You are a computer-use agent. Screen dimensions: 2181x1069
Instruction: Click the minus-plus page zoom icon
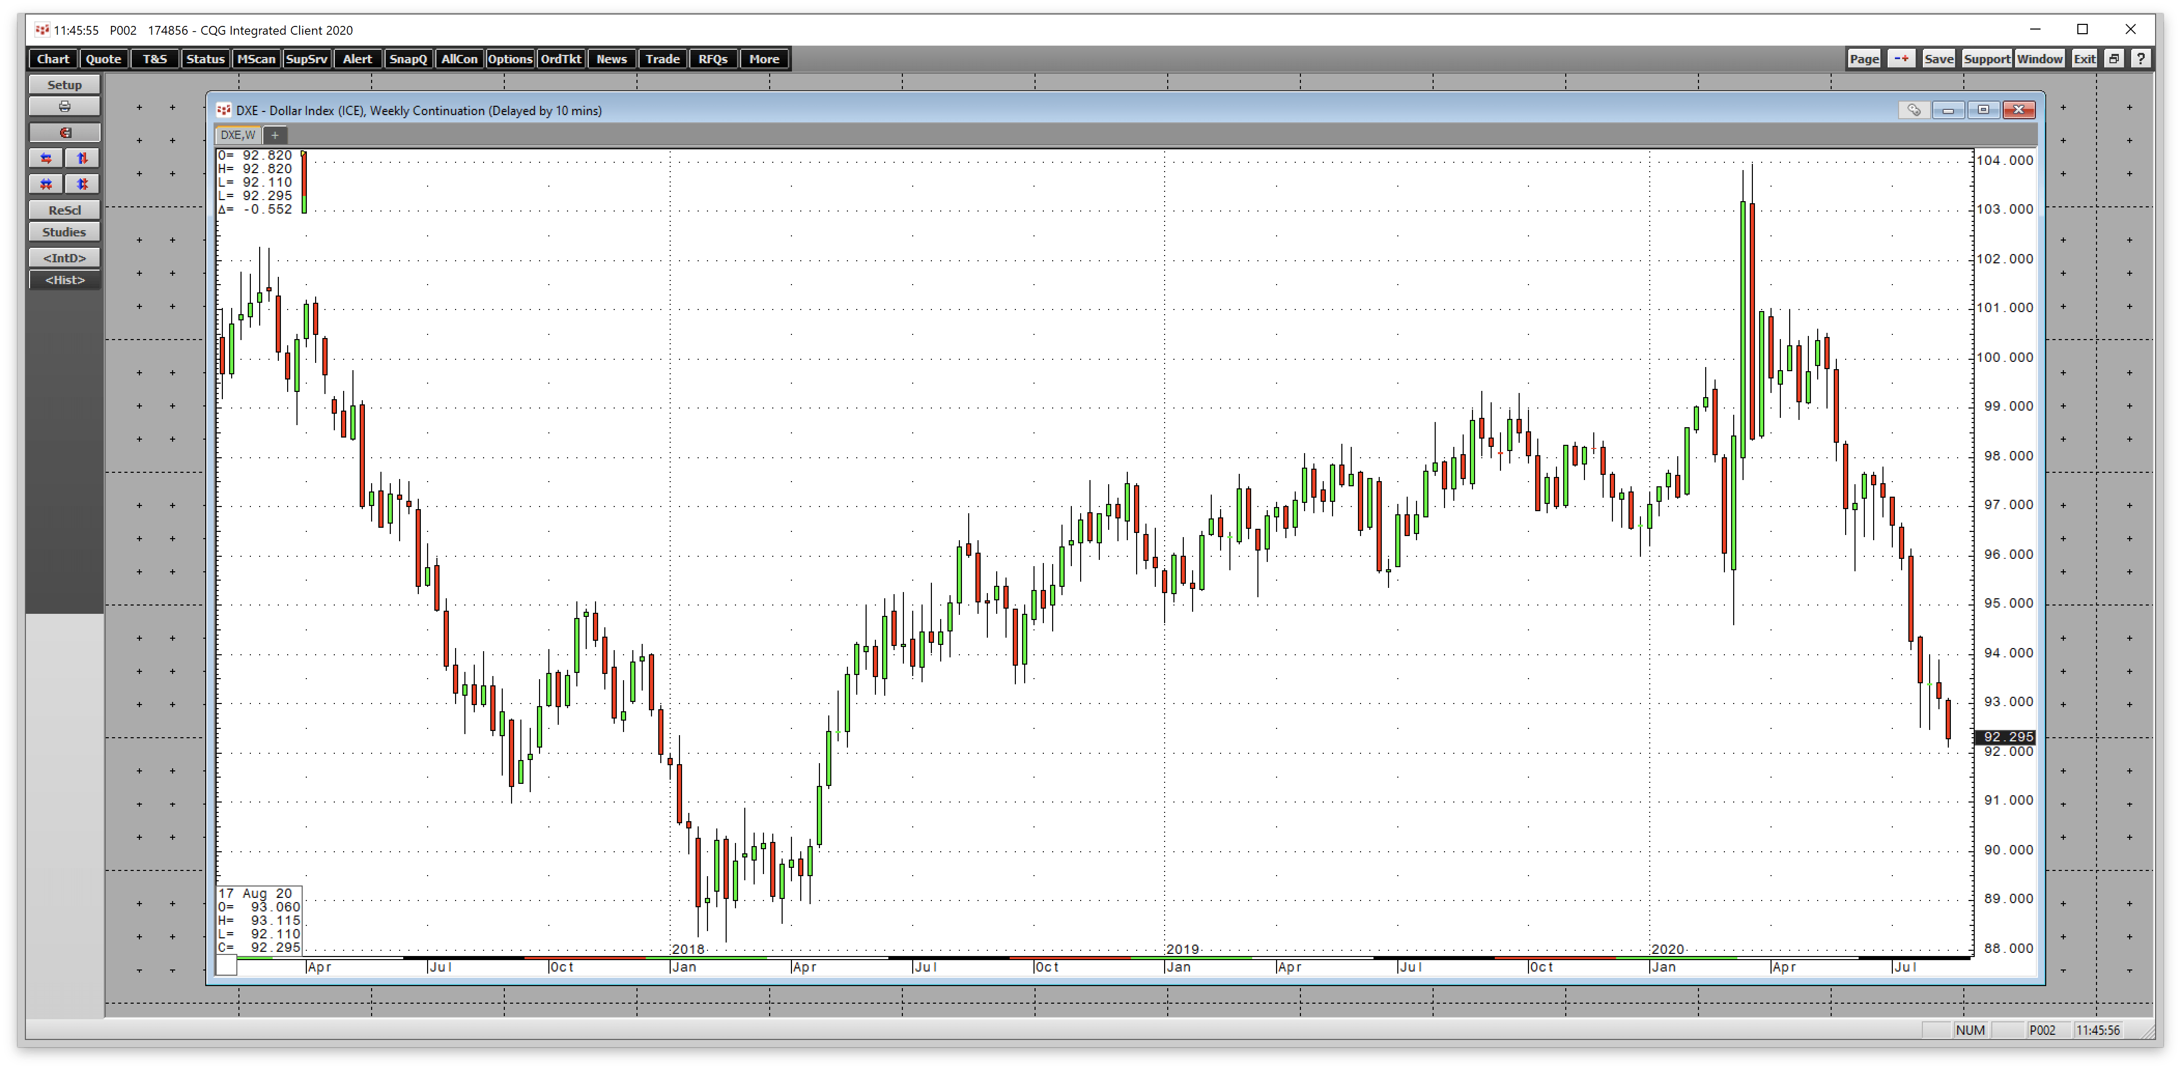(x=1902, y=59)
